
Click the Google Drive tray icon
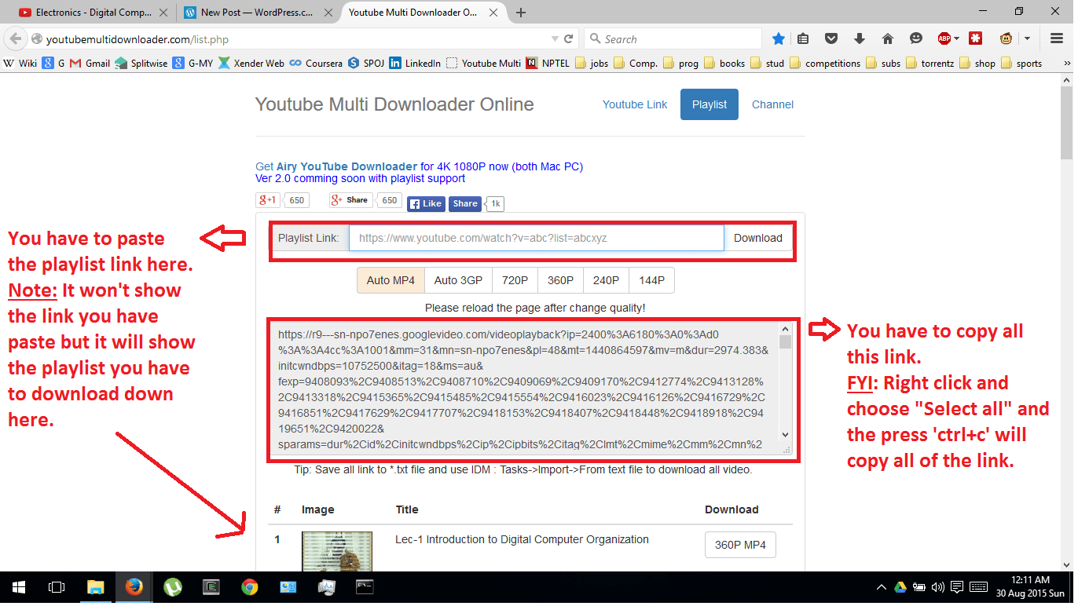tap(900, 587)
